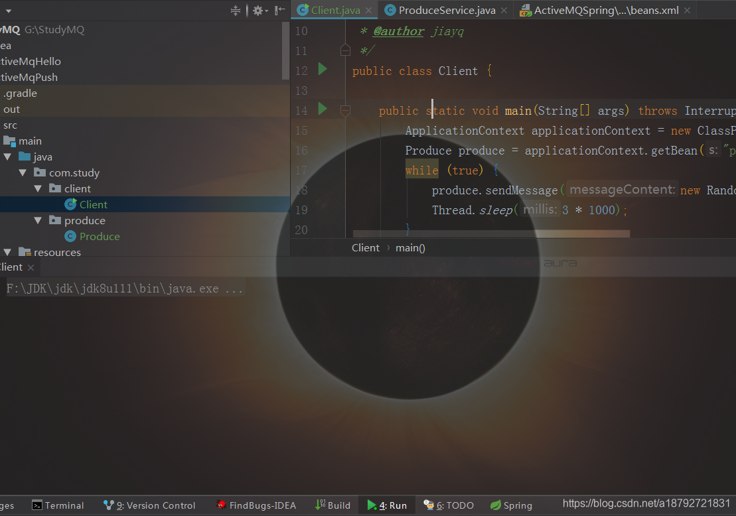This screenshot has height=516, width=736.
Task: Click the Run play icon in bottom bar
Action: [x=372, y=505]
